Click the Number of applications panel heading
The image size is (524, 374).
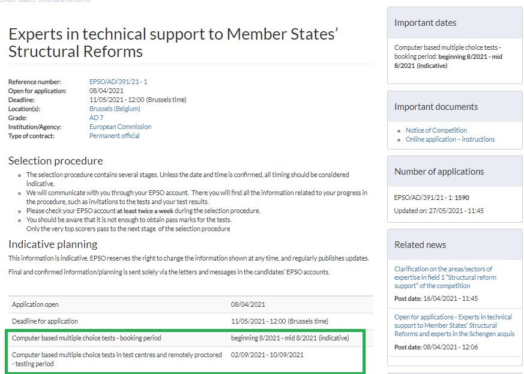pos(439,172)
